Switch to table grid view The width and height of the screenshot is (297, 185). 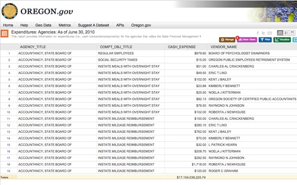280,33
